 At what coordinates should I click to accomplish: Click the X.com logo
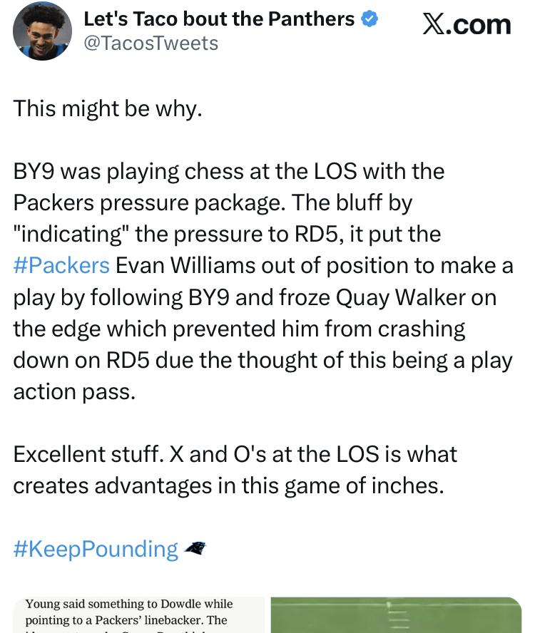467,25
